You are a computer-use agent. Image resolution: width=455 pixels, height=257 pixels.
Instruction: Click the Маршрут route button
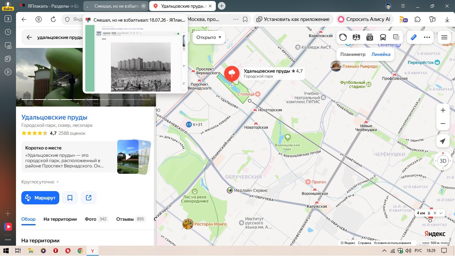pos(40,198)
